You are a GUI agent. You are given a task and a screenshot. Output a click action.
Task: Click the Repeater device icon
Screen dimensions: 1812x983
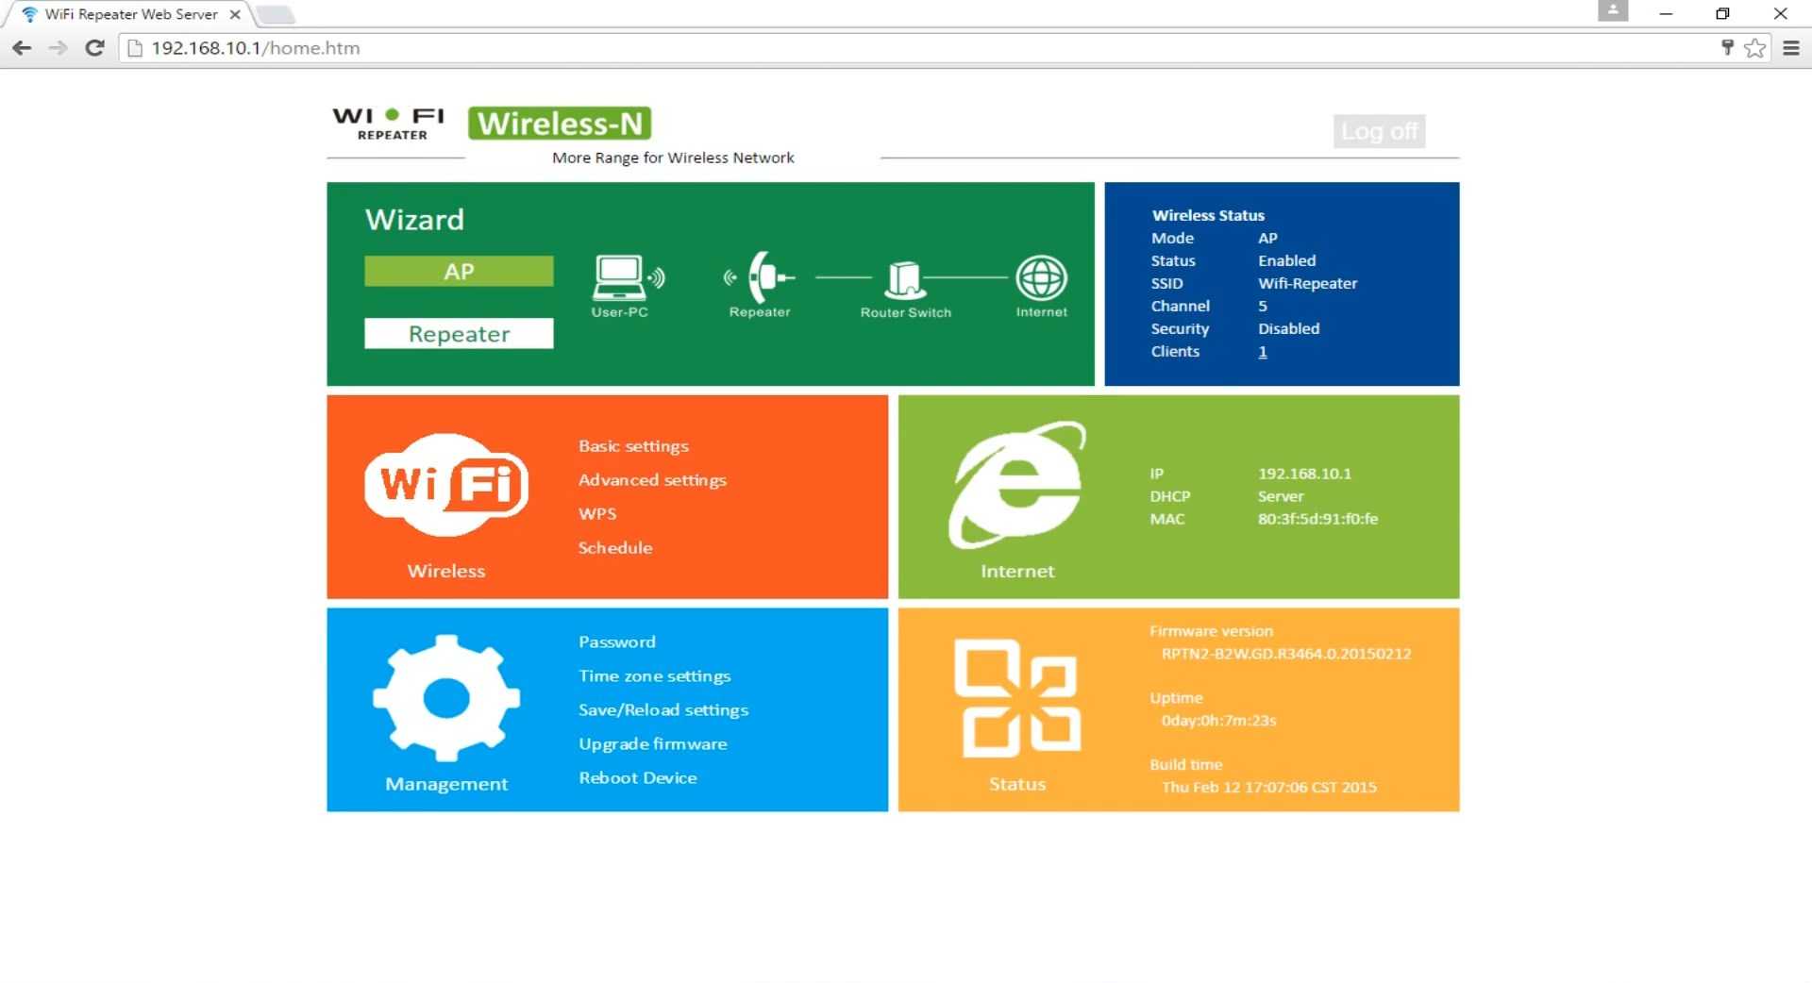(760, 277)
